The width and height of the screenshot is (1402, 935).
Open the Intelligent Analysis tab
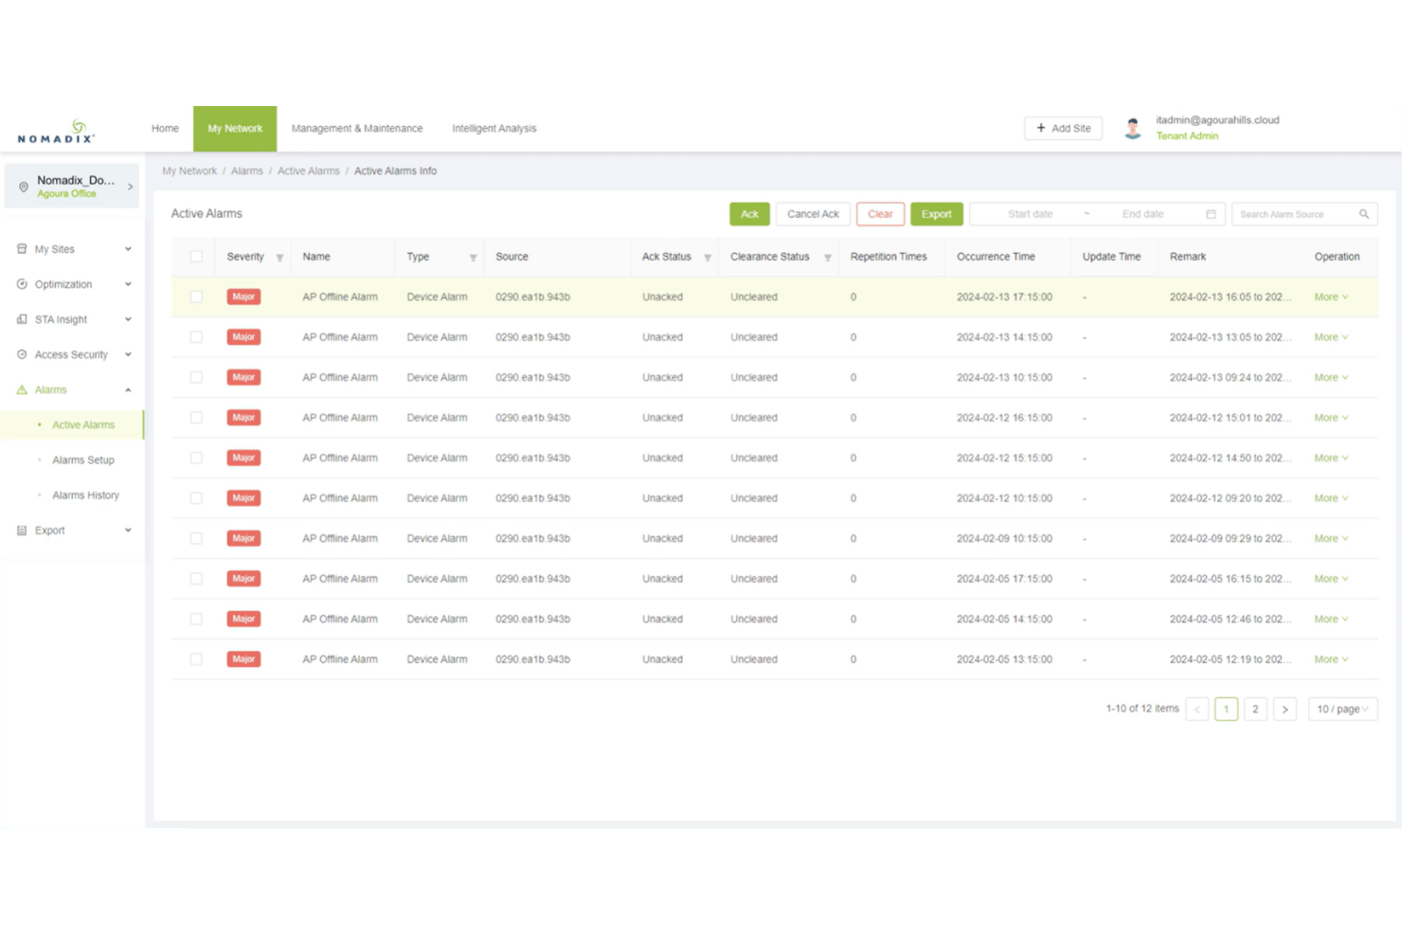(x=494, y=129)
